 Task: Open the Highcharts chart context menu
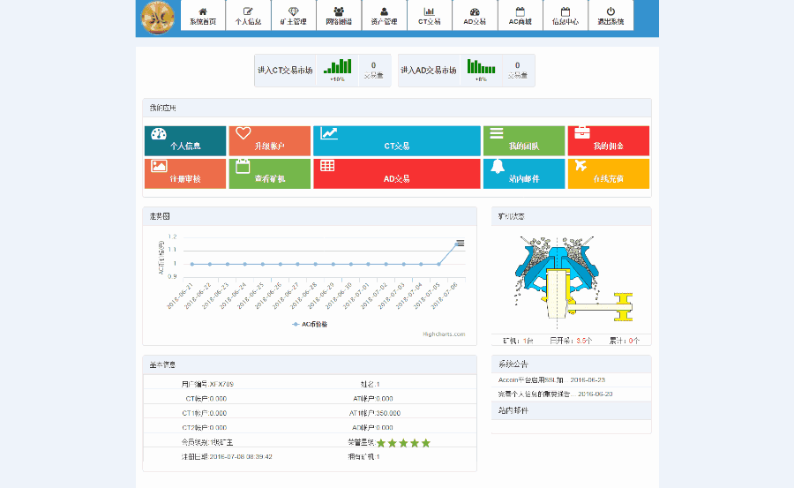click(460, 243)
